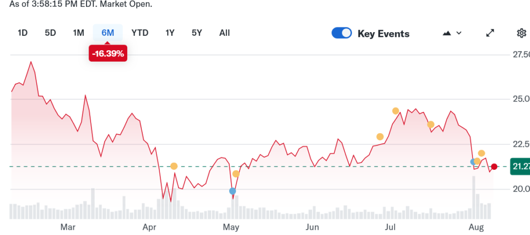Open the chart settings gear
530x235 pixels.
521,33
